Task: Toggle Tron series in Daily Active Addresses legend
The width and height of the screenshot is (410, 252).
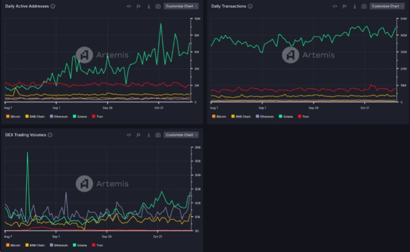Action: coord(98,116)
